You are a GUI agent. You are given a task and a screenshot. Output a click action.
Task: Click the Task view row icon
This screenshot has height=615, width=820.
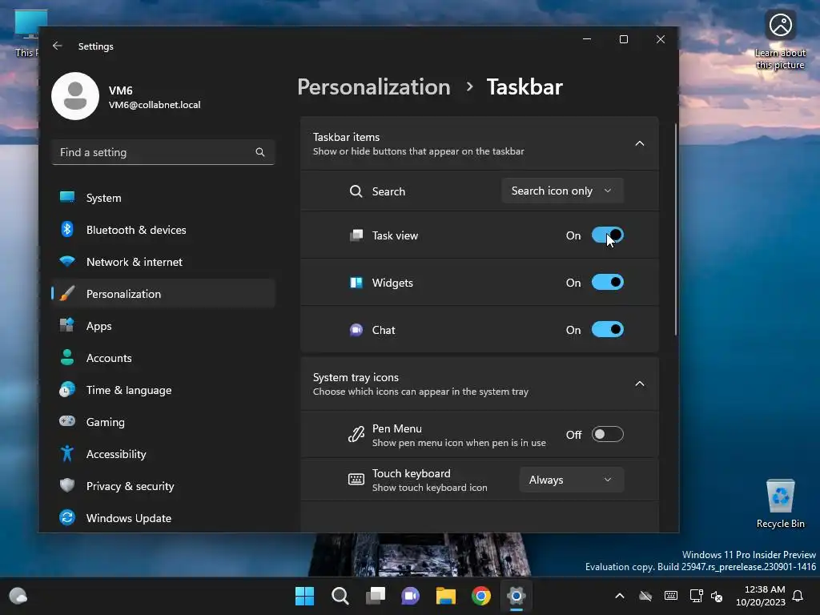(x=356, y=235)
